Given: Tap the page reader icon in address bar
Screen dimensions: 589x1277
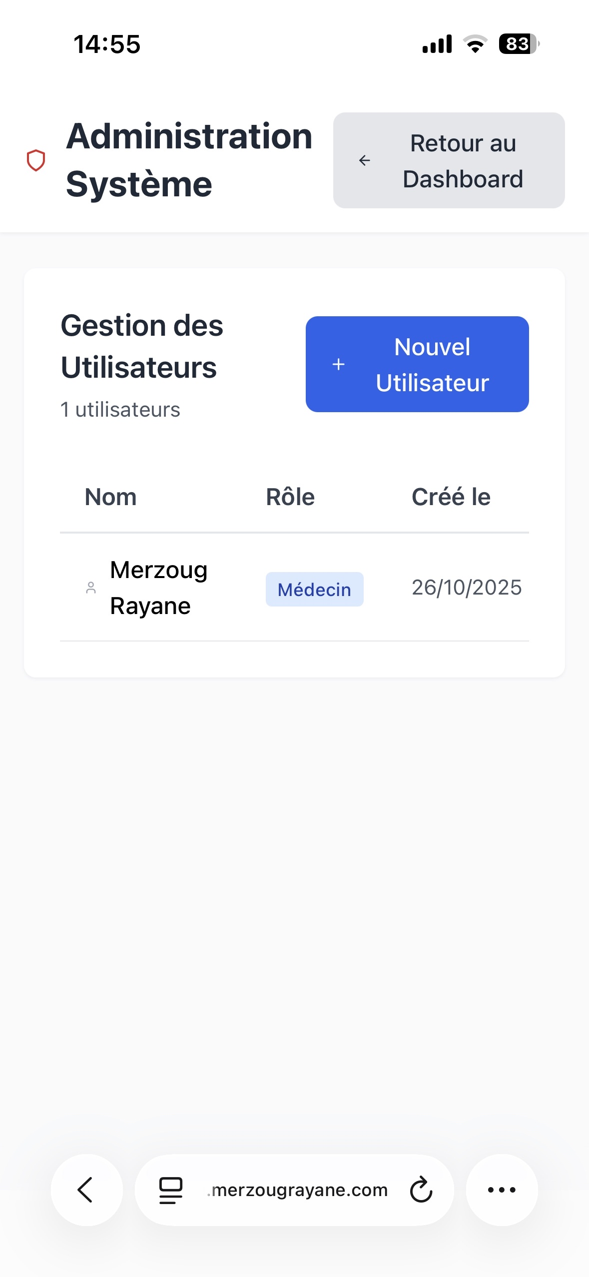Looking at the screenshot, I should coord(171,1190).
